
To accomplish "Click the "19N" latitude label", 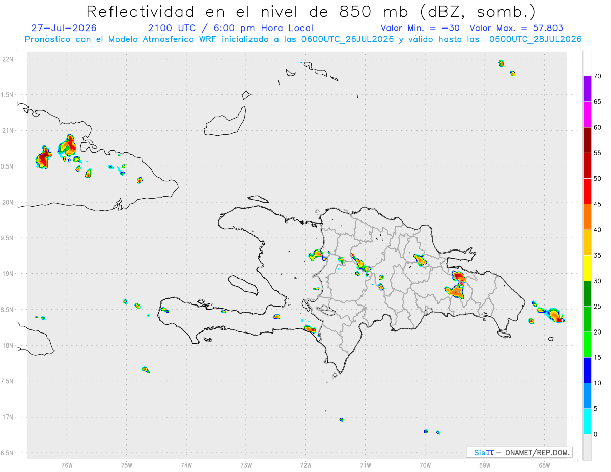I will coord(9,273).
